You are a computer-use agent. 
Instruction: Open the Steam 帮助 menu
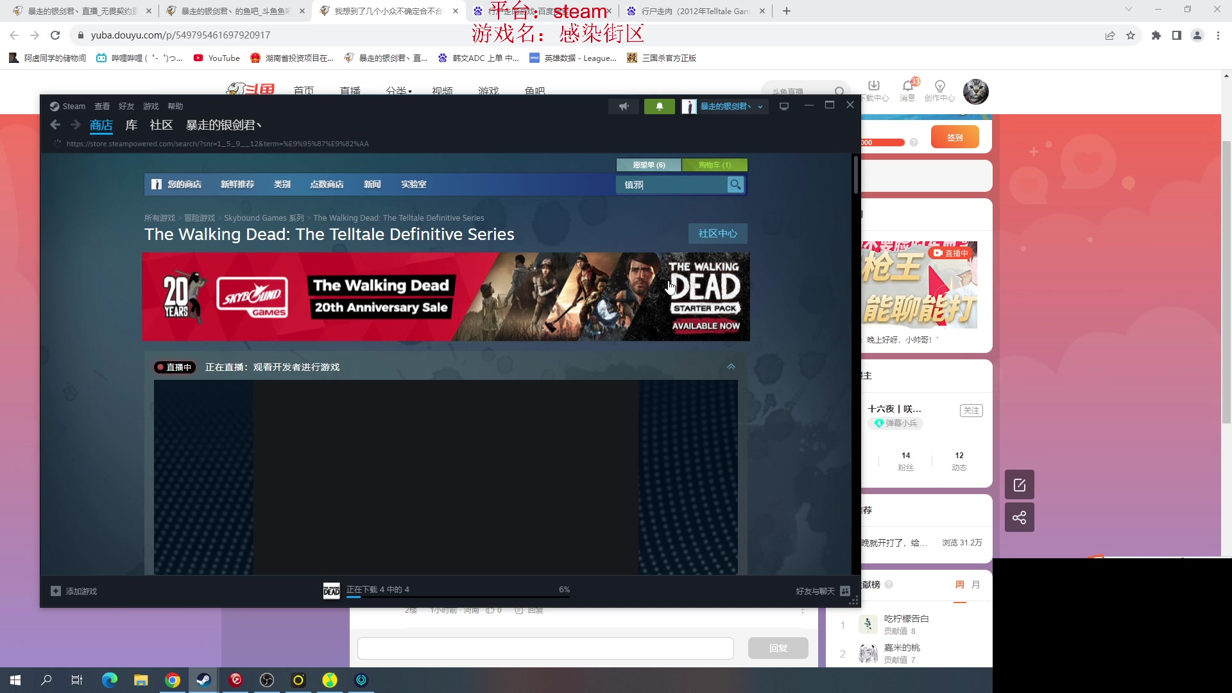pyautogui.click(x=175, y=106)
